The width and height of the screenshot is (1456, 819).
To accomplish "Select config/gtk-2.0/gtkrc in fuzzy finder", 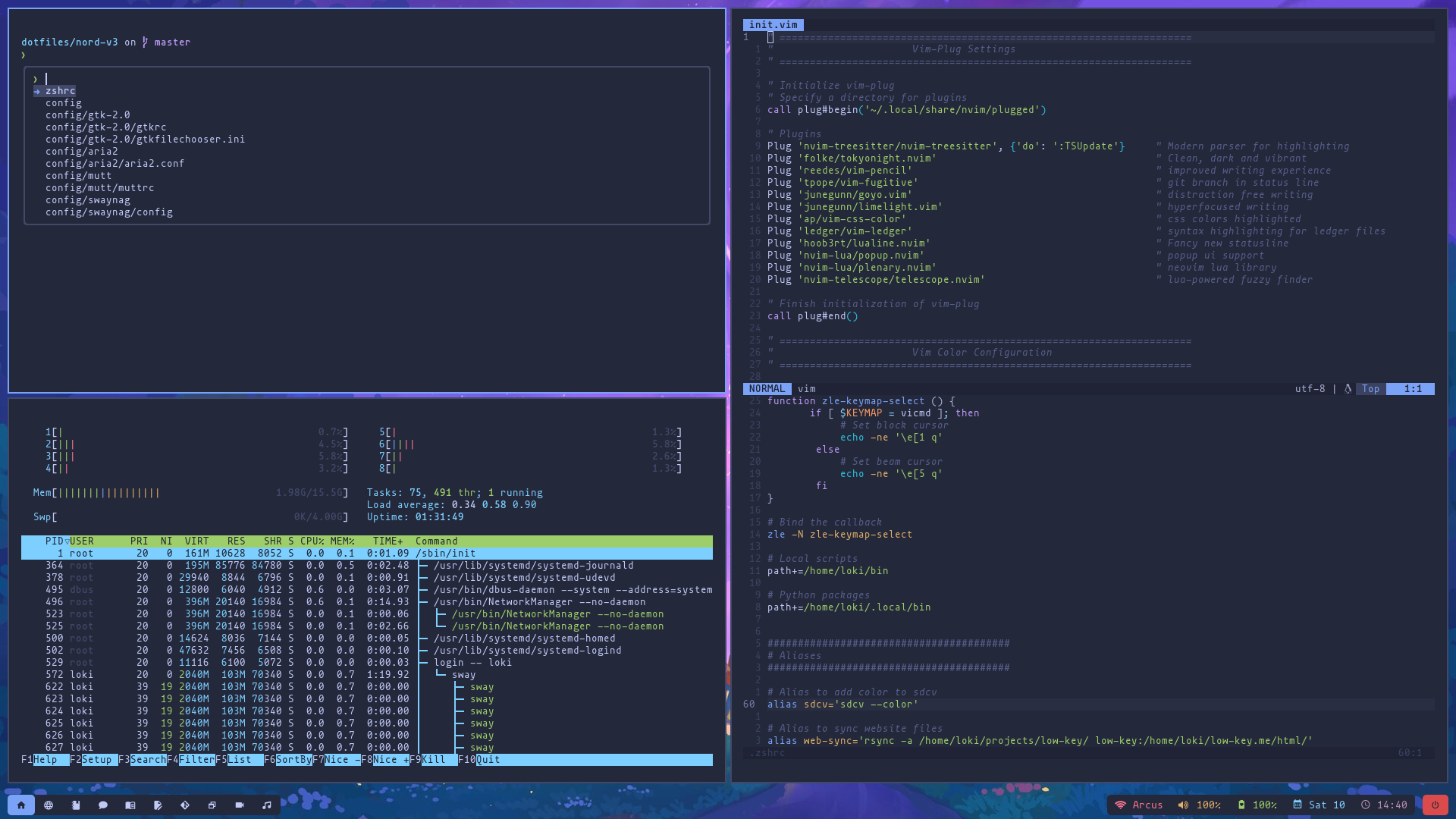I will coord(105,127).
